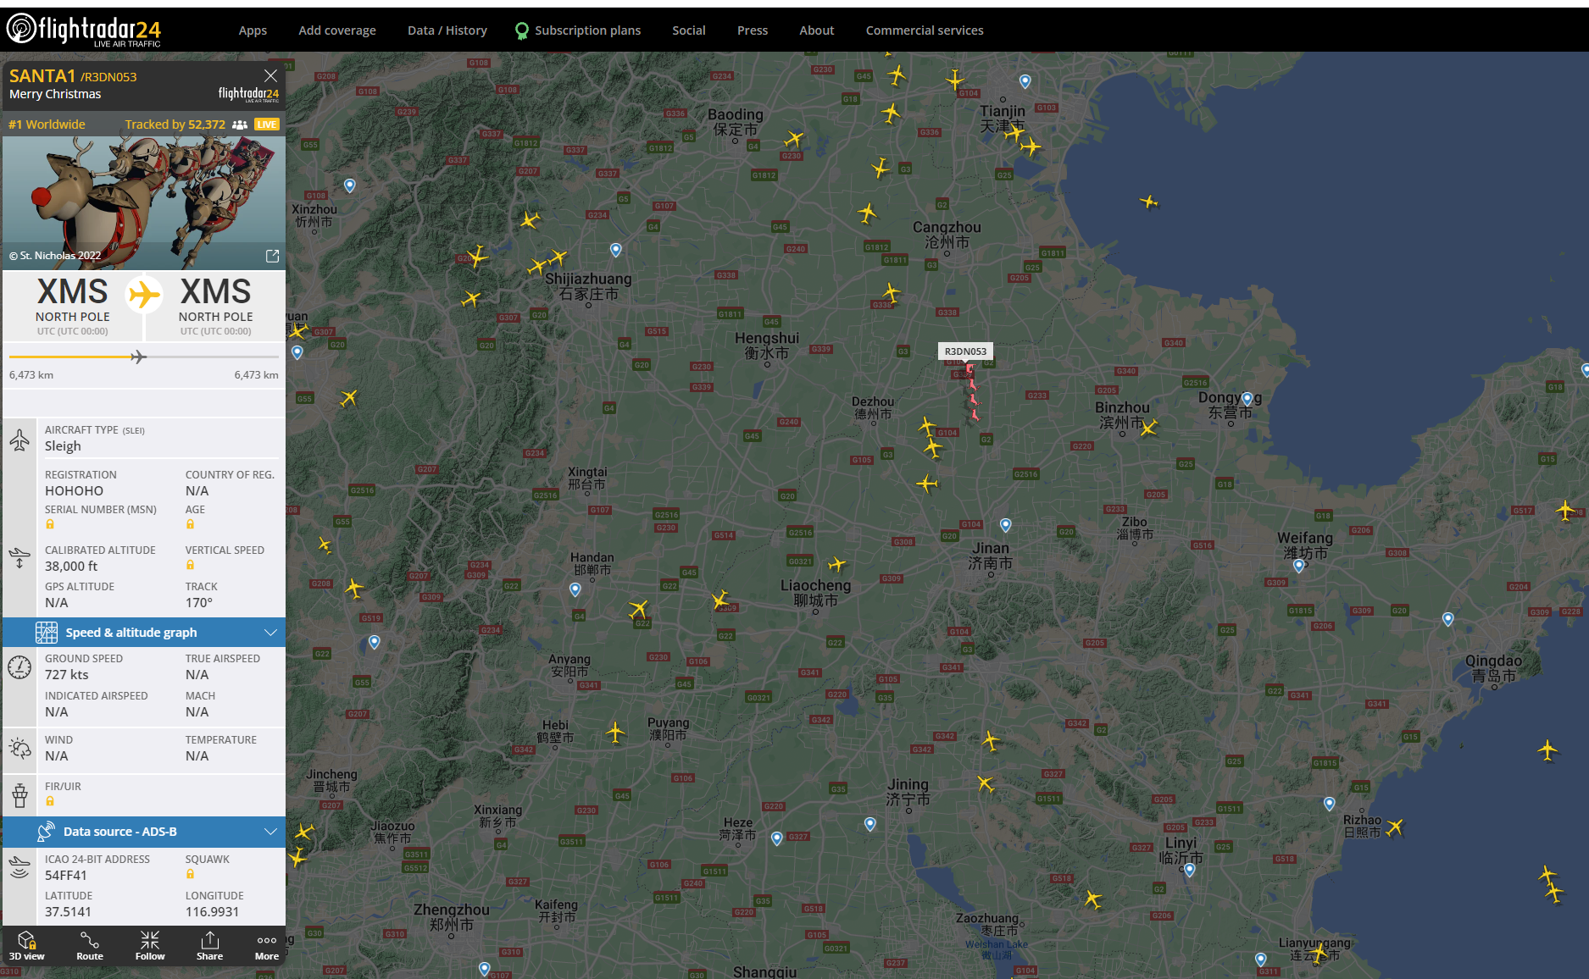
Task: Open Data / History menu
Action: pos(447,30)
